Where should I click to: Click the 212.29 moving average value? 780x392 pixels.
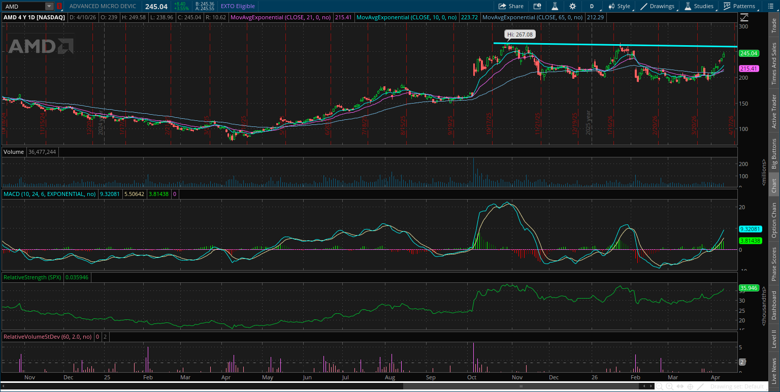click(595, 17)
